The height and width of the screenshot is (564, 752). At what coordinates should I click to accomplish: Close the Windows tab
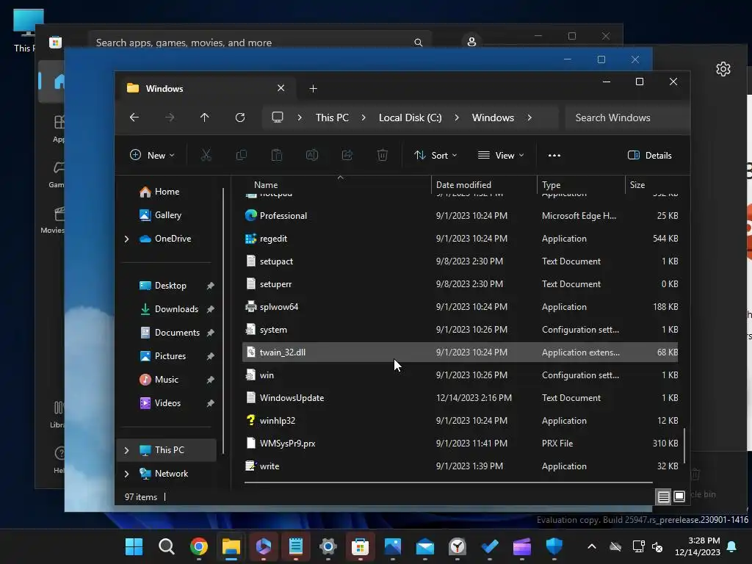point(281,88)
